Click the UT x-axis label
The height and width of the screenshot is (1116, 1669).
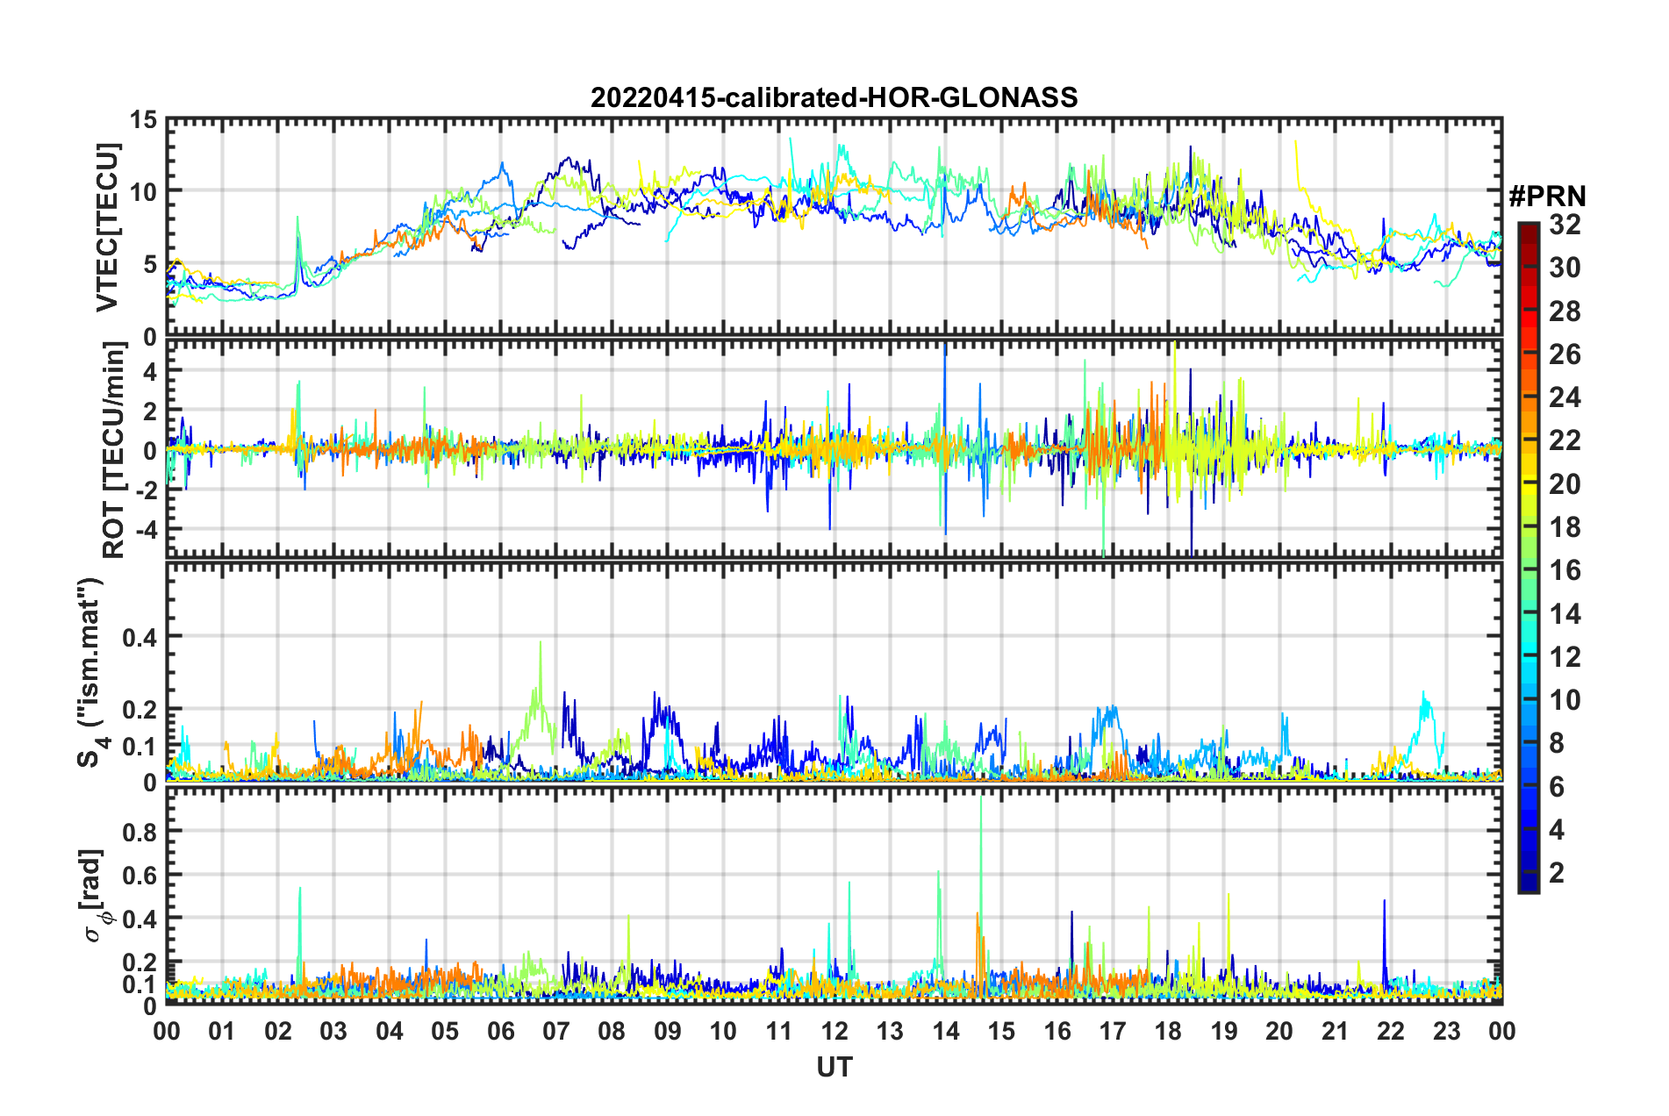(x=834, y=1068)
